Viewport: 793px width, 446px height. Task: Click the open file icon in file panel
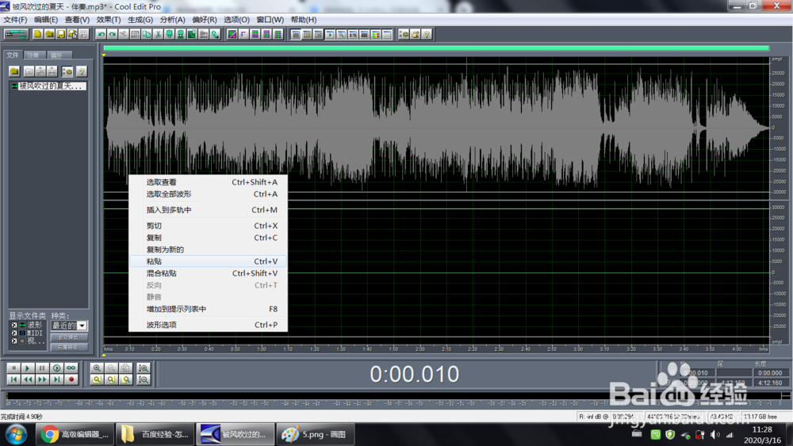click(x=14, y=71)
